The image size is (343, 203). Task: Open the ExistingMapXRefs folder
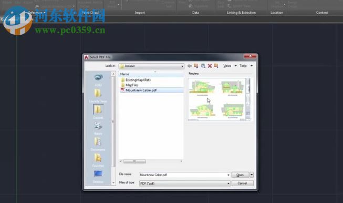138,80
